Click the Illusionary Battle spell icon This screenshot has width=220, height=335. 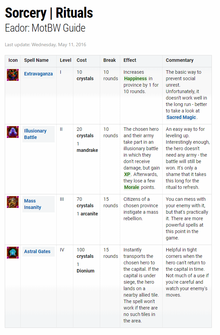[13, 132]
